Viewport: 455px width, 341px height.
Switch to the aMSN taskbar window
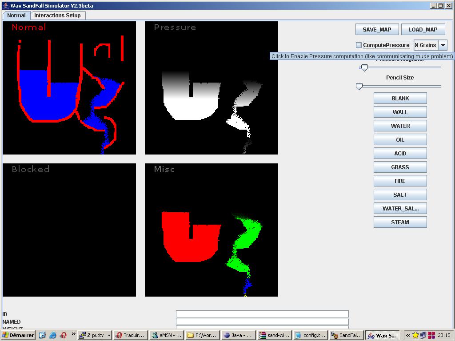point(165,335)
